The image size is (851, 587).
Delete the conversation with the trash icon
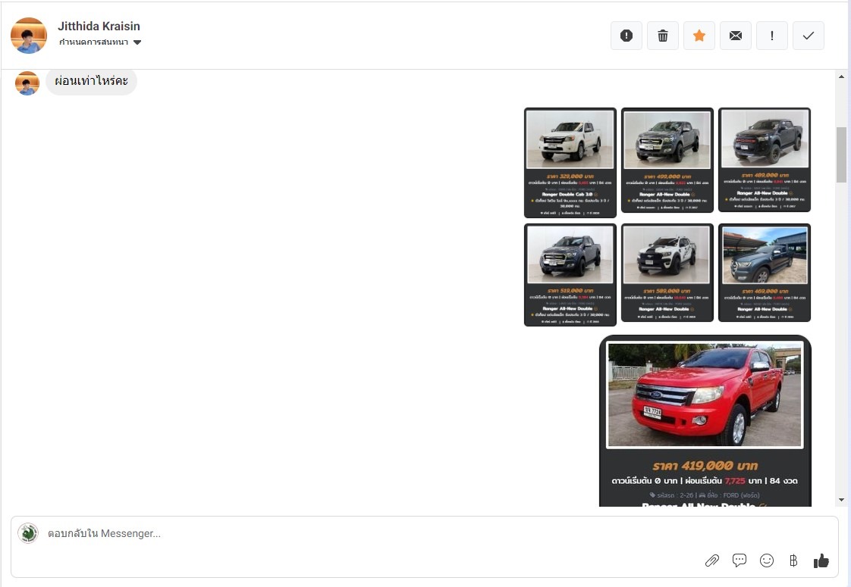(663, 36)
